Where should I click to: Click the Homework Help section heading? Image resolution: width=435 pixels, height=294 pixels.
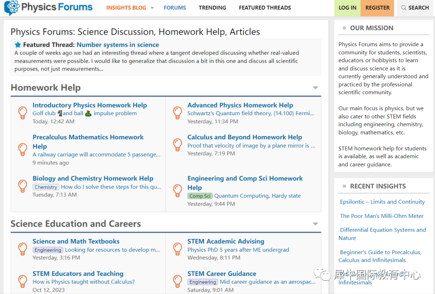click(46, 88)
